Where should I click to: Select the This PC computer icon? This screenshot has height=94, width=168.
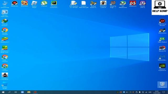(x=5, y=4)
